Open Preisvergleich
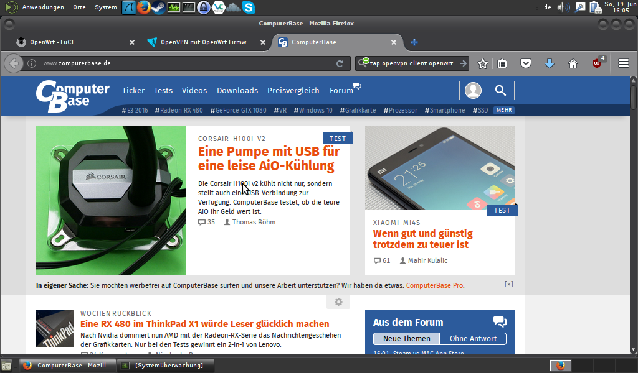638x373 pixels. tap(293, 91)
